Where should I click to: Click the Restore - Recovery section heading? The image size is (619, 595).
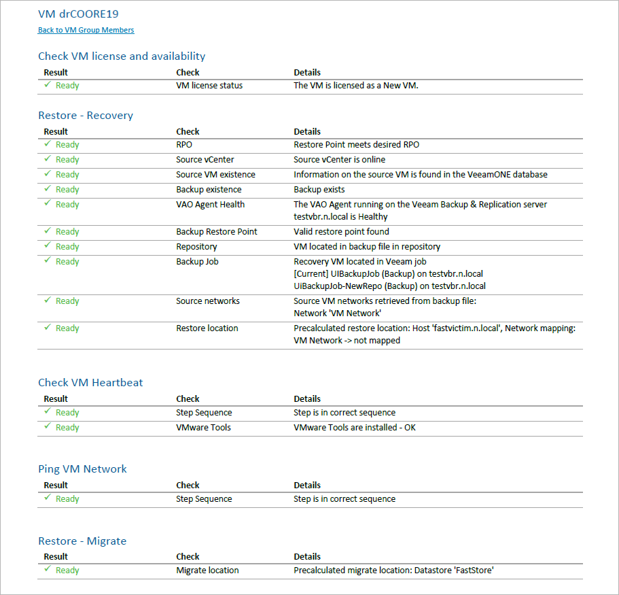pos(86,116)
